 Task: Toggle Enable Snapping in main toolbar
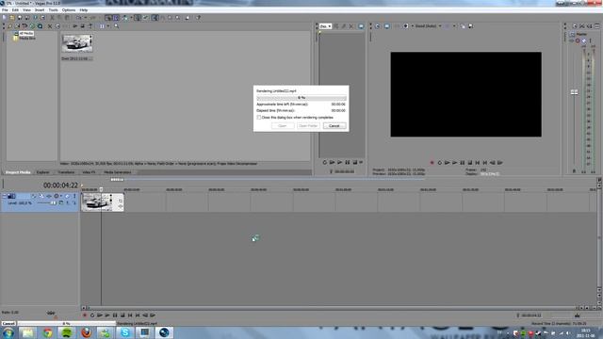108,18
